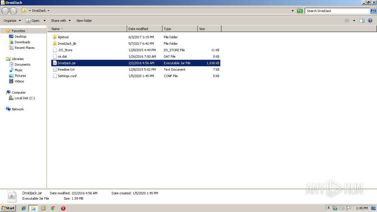Show hidden tray icons arrow
This screenshot has width=377, height=212.
click(x=328, y=208)
